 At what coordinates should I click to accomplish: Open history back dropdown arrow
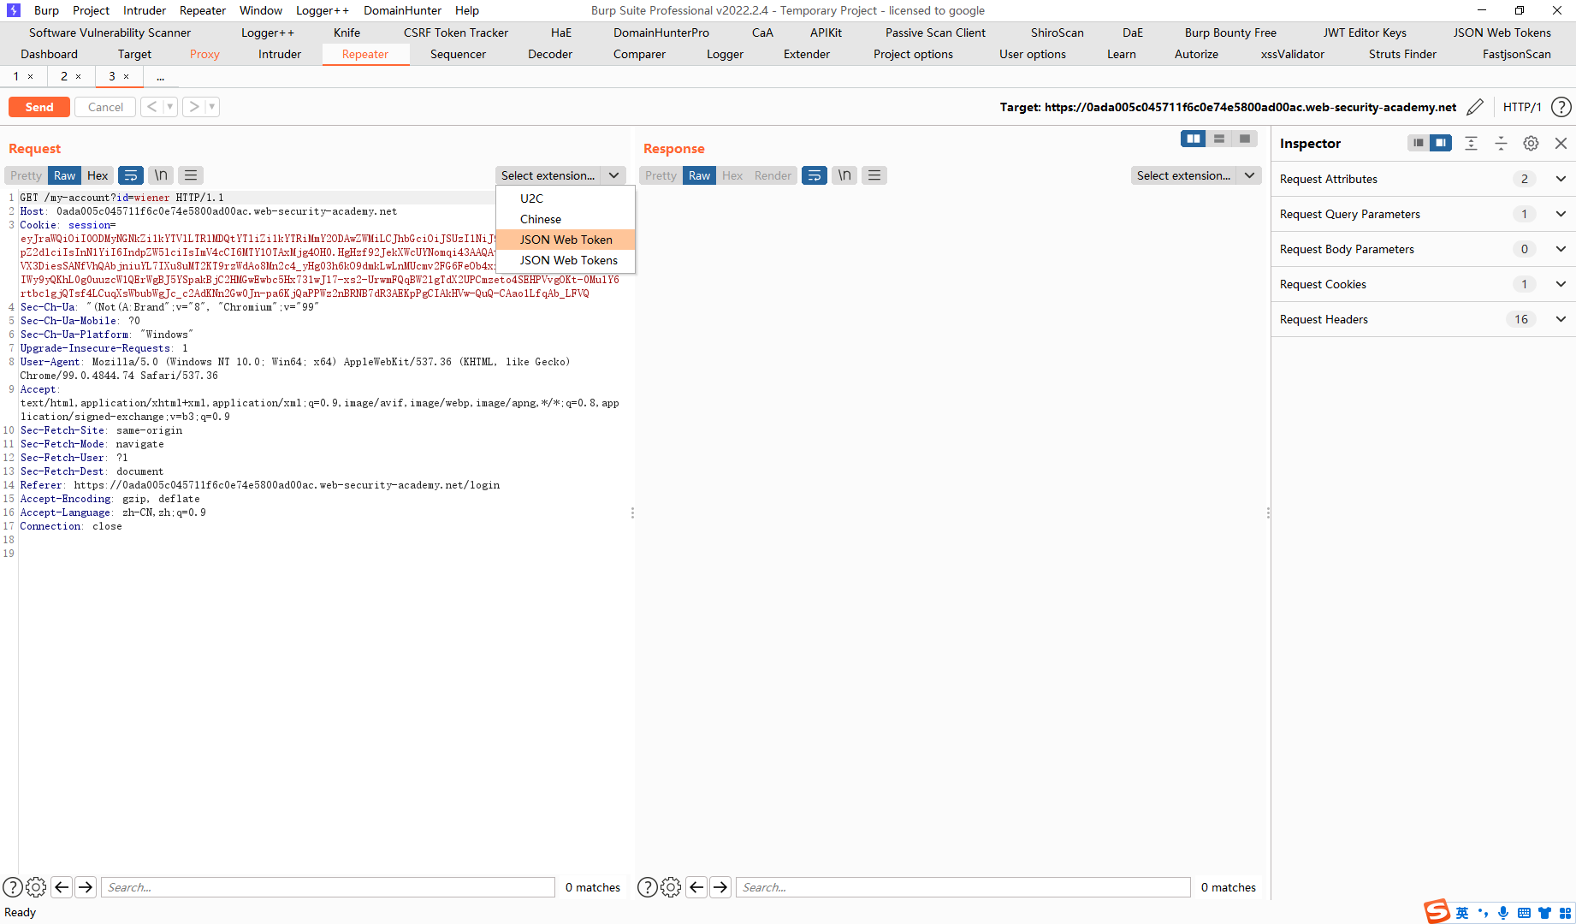(x=170, y=107)
